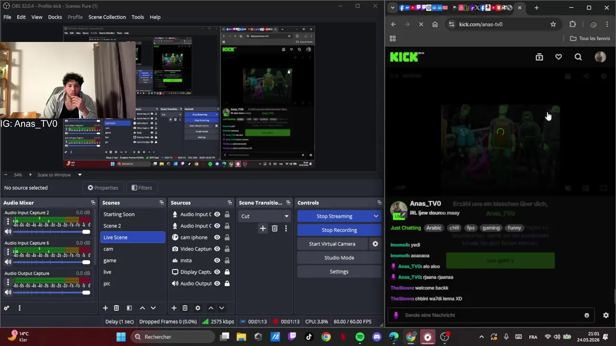Open Chrome tab search dropdown arrow
This screenshot has width=616, height=346.
point(393,8)
